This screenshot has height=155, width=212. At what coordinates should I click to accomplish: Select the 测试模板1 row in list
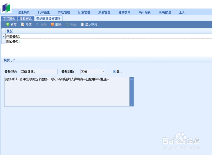click(x=108, y=41)
